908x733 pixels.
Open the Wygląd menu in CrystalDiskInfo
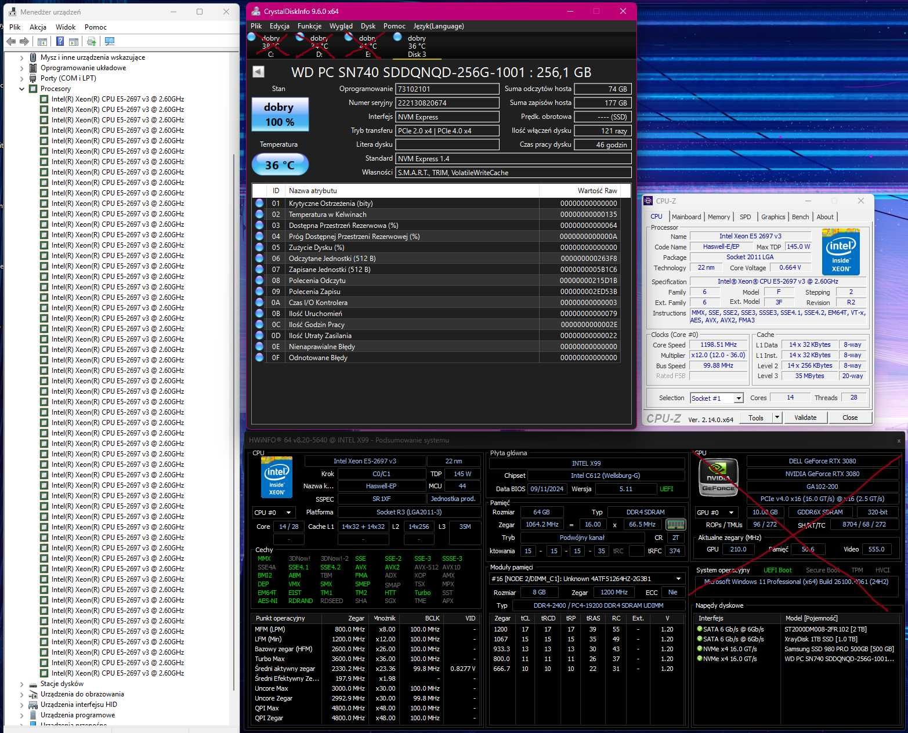point(341,26)
